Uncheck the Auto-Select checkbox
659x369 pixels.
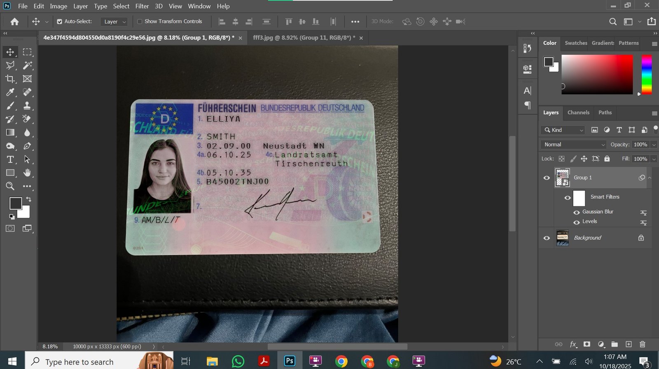pyautogui.click(x=60, y=21)
